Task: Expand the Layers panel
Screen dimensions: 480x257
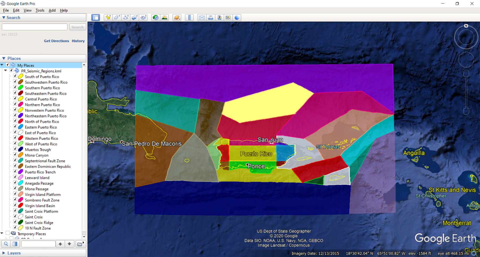Action: [4, 253]
